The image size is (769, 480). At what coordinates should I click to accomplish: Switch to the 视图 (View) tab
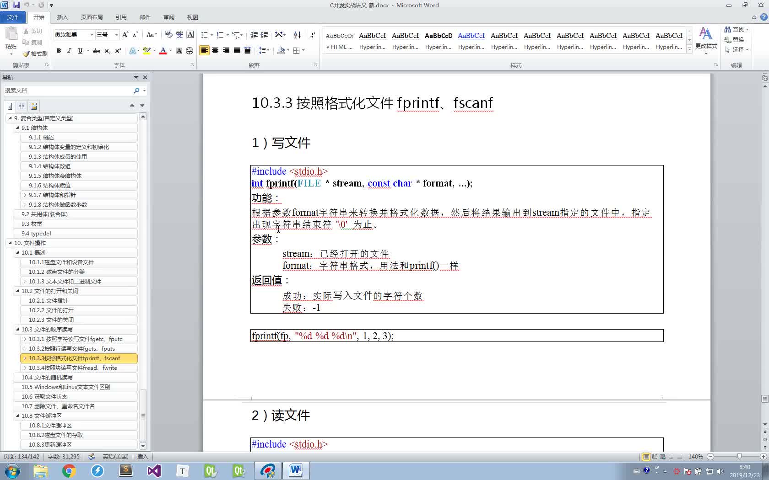tap(192, 17)
